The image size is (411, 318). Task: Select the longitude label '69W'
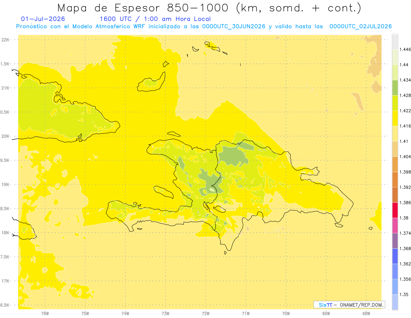click(326, 314)
